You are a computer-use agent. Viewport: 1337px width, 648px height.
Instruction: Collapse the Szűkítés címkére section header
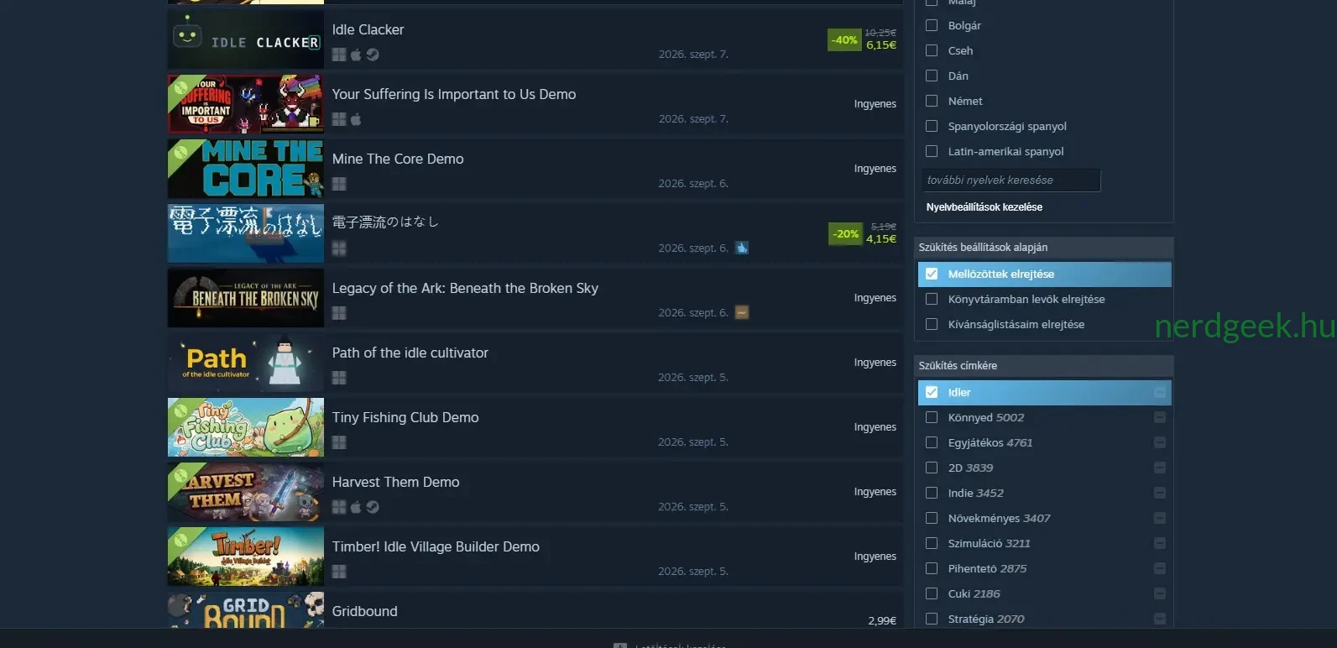tap(1043, 366)
